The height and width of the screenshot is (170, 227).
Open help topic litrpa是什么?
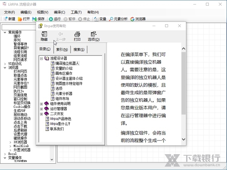point(60,124)
